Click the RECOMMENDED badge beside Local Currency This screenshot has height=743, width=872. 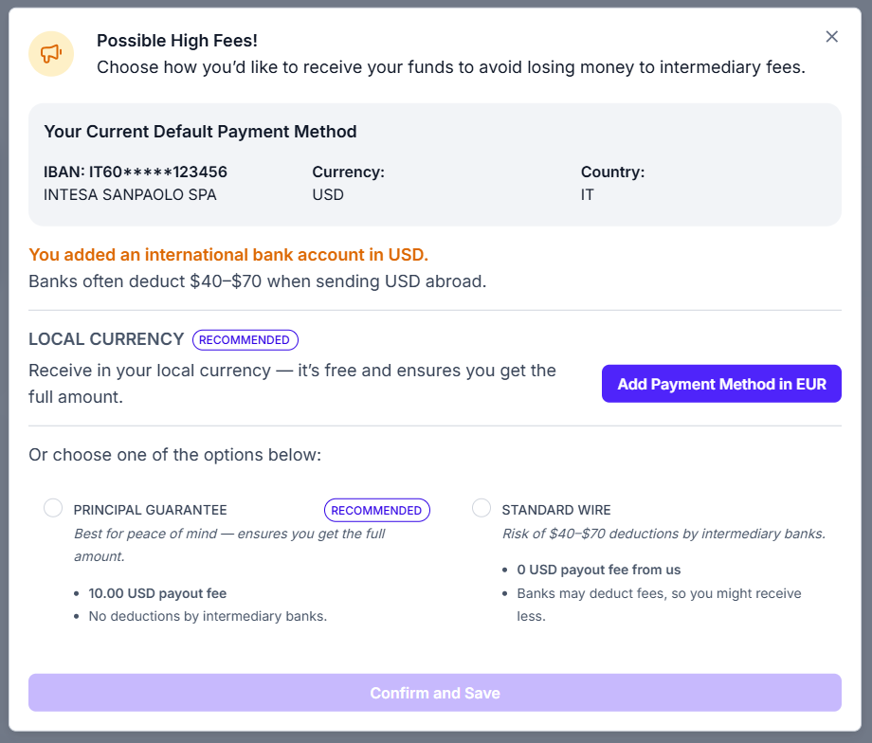click(245, 340)
